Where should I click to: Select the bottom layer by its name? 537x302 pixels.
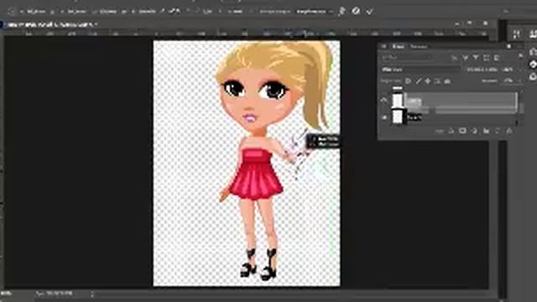point(414,117)
